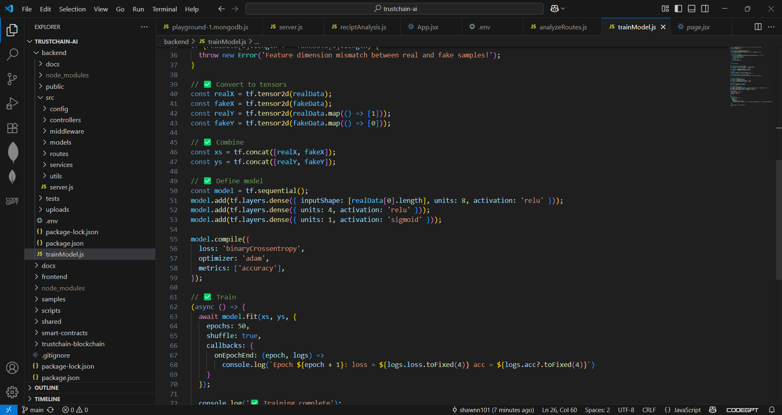Open the MongoDB leaf icon panel

coord(13,152)
